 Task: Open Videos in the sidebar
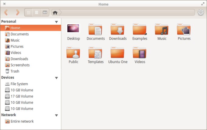coord(31,53)
